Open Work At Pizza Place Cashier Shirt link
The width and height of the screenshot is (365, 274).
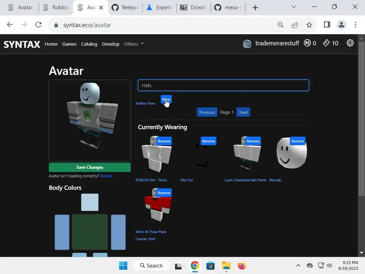click(151, 235)
